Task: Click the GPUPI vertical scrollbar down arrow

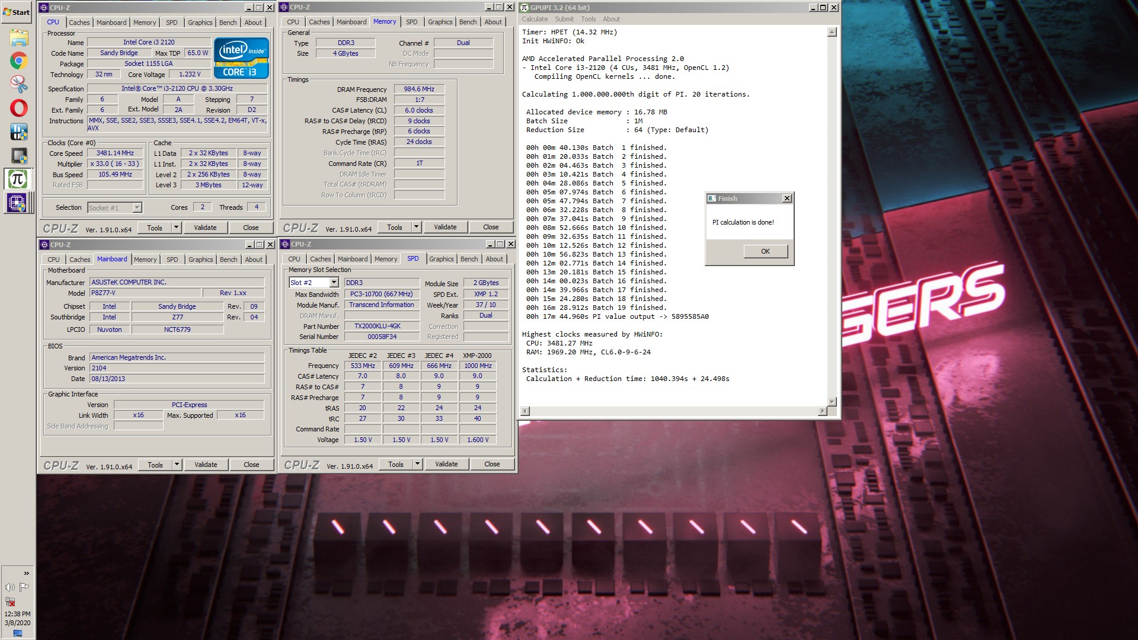Action: click(x=832, y=402)
